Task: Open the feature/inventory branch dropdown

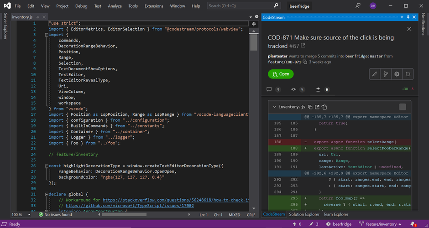Action: (x=380, y=224)
